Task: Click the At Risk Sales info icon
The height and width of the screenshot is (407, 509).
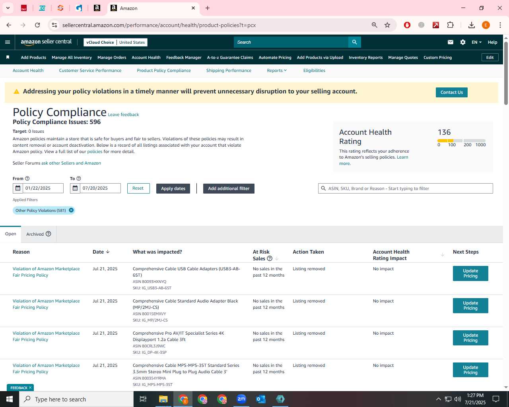Action: click(x=270, y=258)
